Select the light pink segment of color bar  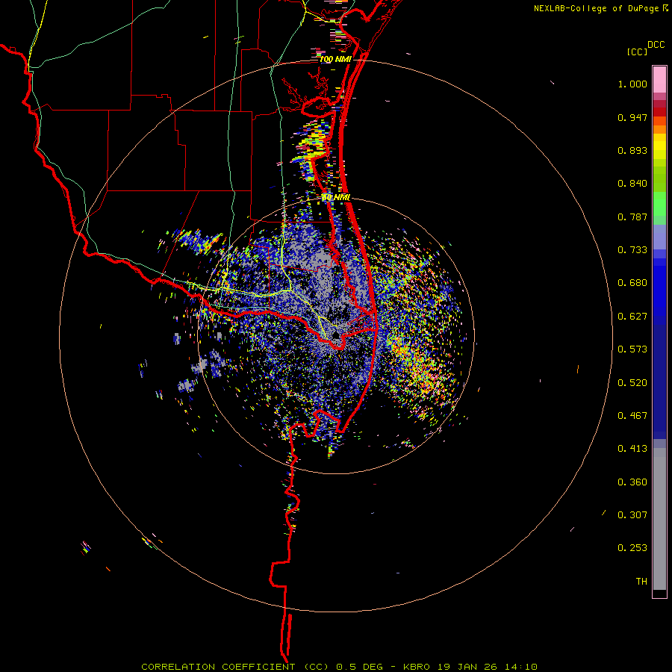[x=659, y=80]
